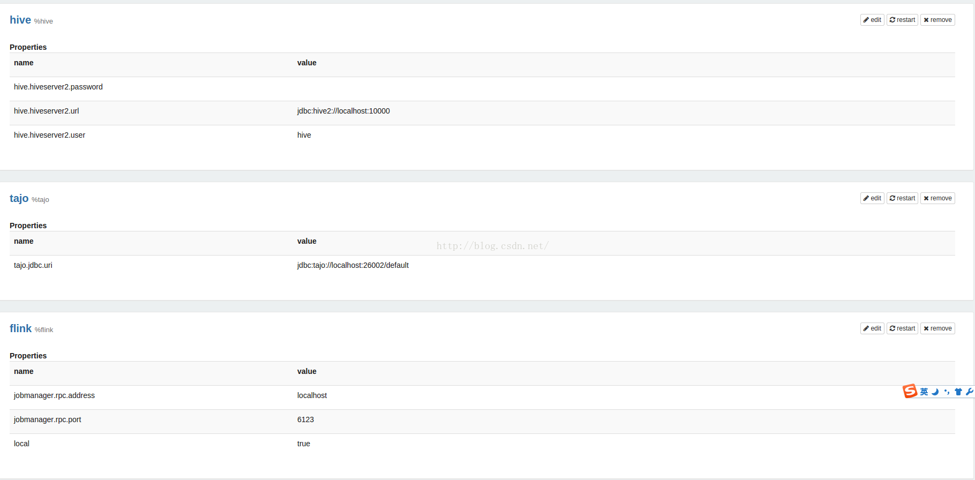Click the tajo Properties label
The image size is (975, 480).
(28, 226)
